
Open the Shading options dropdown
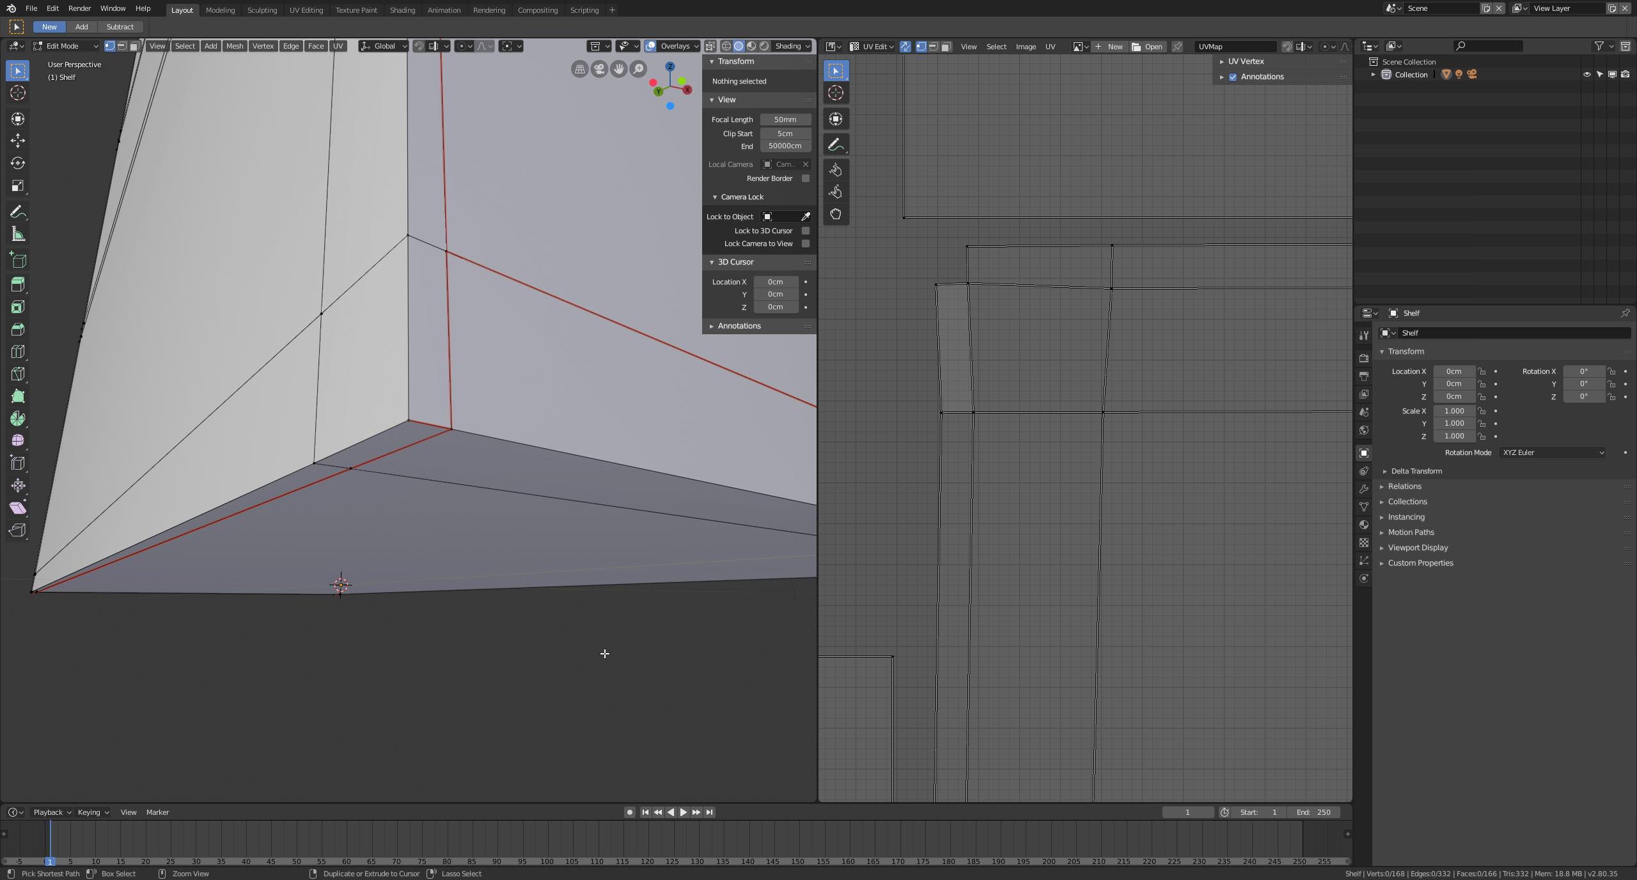[792, 46]
